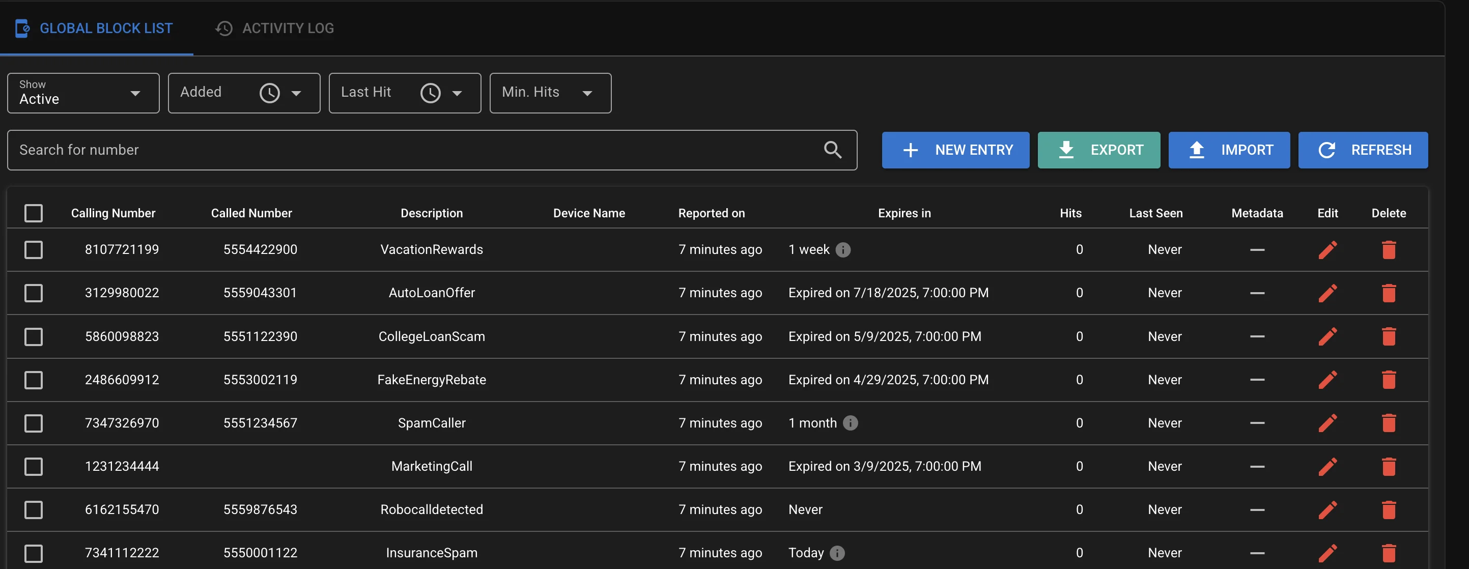
Task: Tick the select-all checkbox in the table header
Action: [34, 213]
